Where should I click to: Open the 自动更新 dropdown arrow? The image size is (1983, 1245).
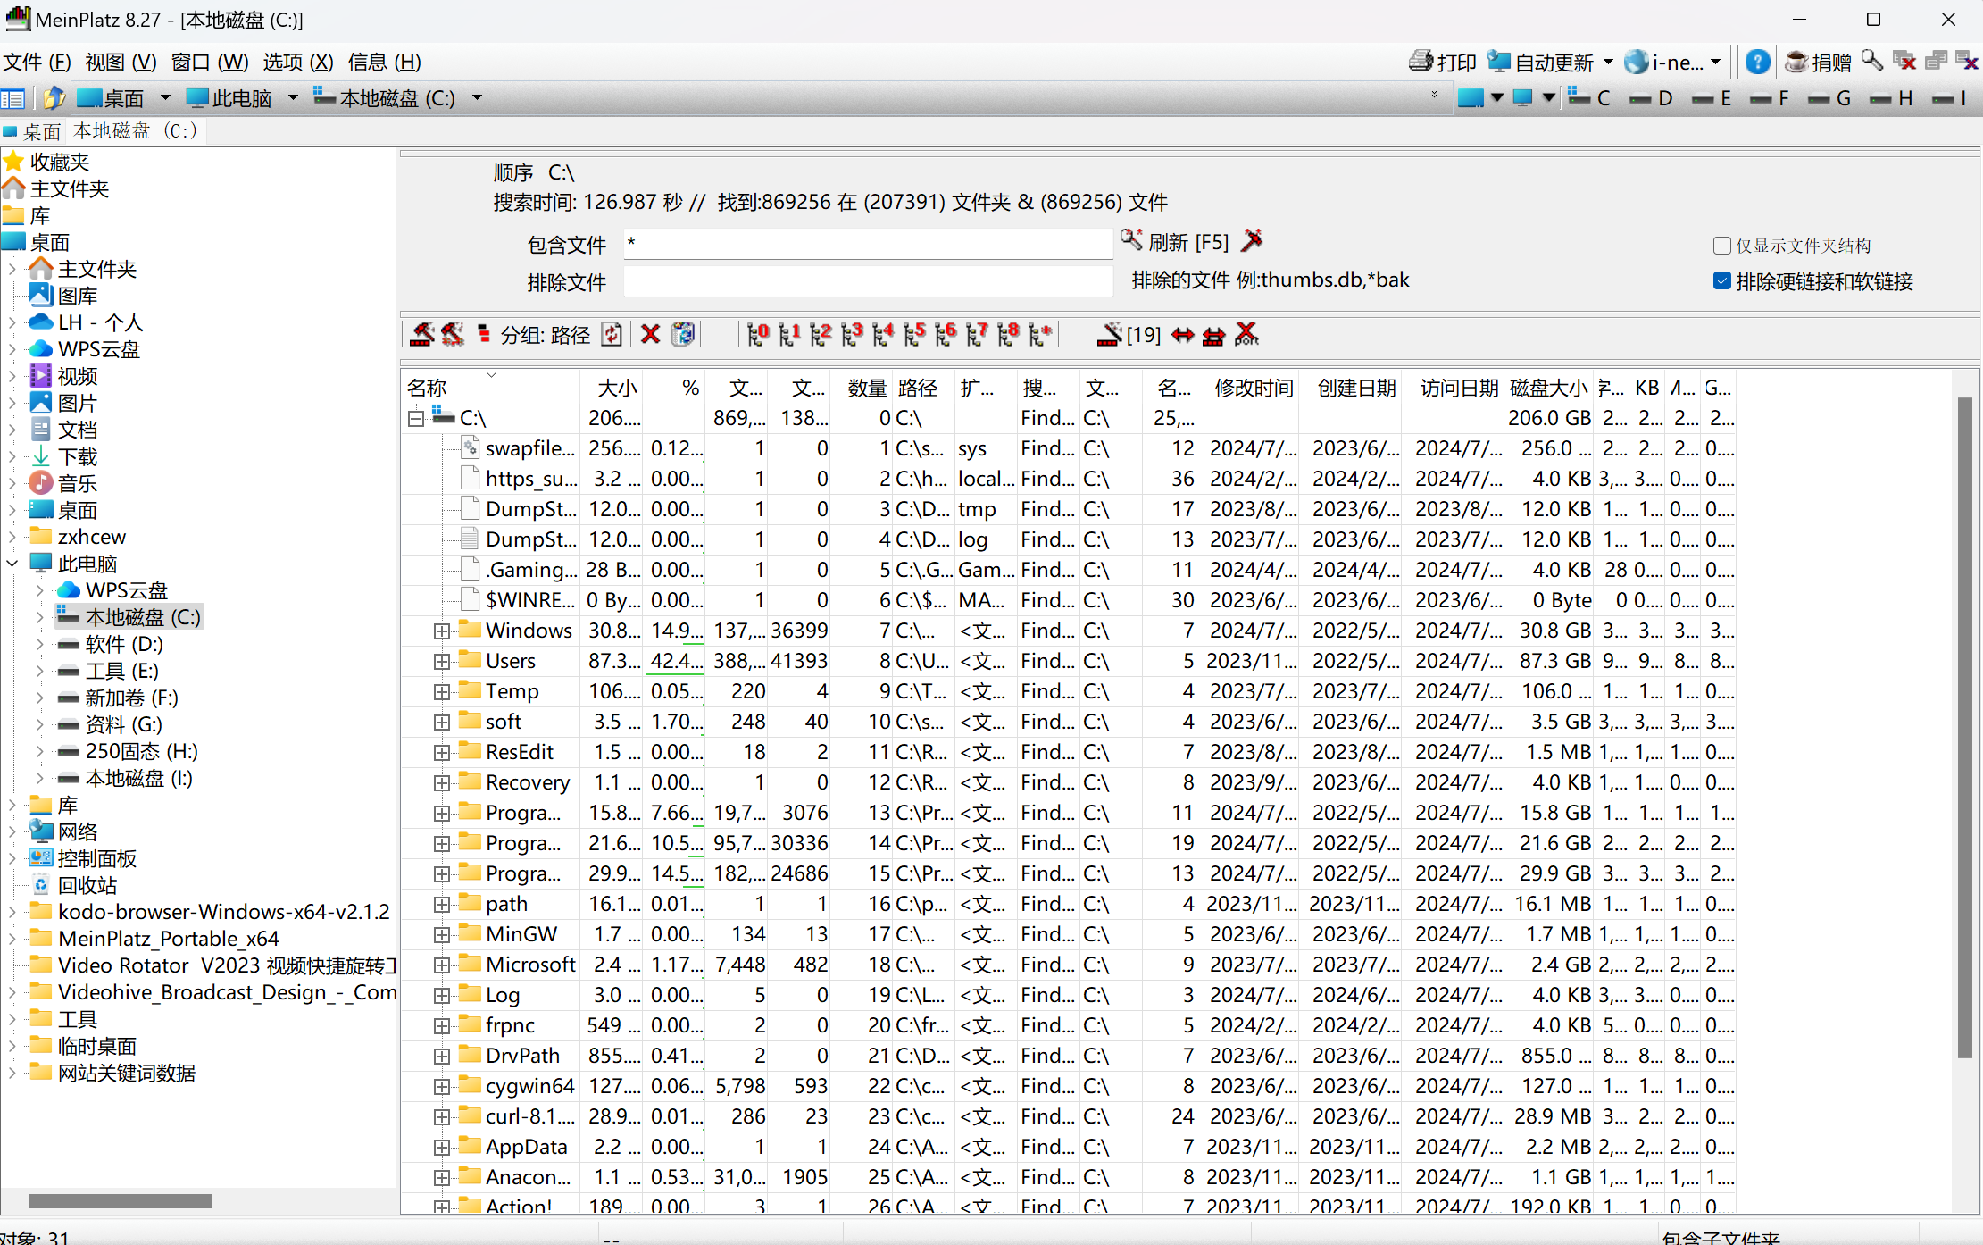(1608, 62)
